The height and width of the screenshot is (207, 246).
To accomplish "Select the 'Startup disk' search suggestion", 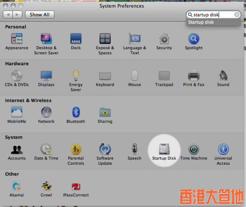I will click(213, 22).
